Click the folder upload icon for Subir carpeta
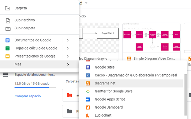Viewport: 191px width, 119px height. coord(8,29)
